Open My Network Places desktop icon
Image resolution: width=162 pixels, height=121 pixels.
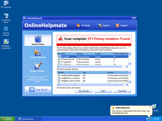[6, 16]
